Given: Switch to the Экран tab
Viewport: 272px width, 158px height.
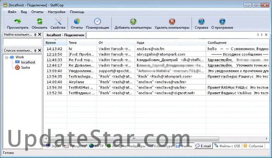Looking at the screenshot, I should tap(54, 146).
